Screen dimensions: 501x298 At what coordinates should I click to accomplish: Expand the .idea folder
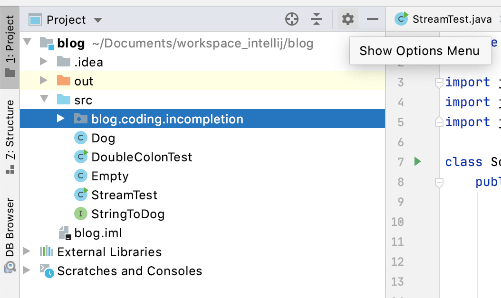[x=44, y=62]
